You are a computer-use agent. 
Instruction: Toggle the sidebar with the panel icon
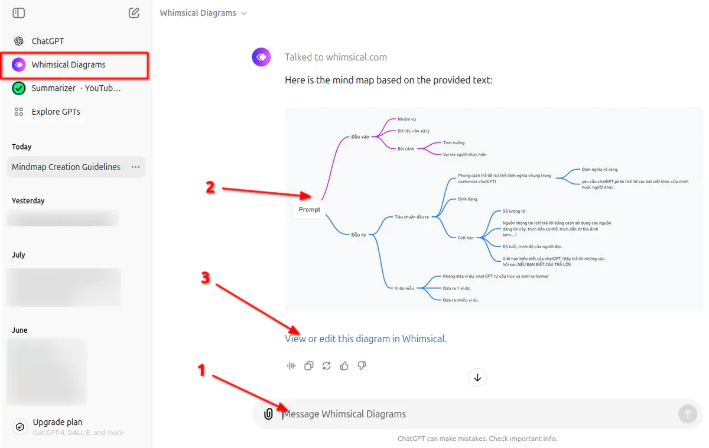[x=18, y=12]
